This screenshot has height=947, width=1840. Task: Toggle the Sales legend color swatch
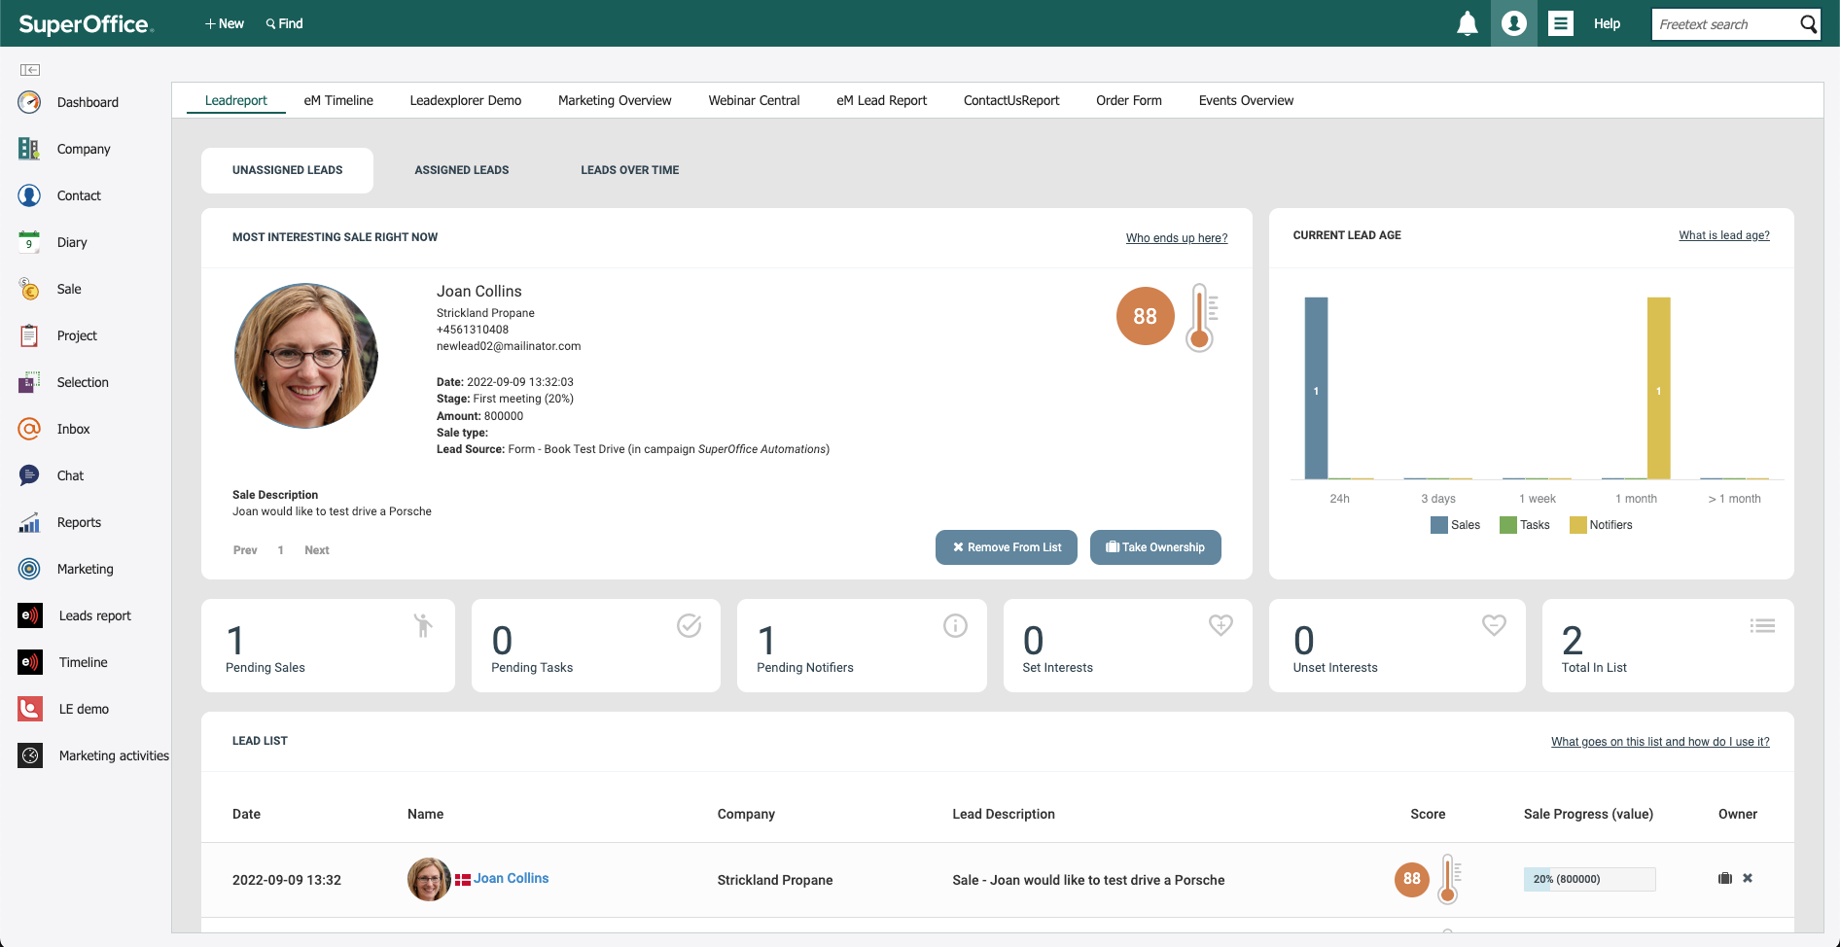[x=1439, y=525]
